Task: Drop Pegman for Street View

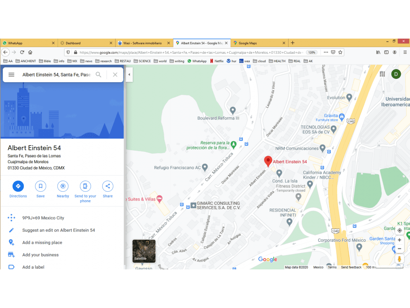Action: [399, 259]
